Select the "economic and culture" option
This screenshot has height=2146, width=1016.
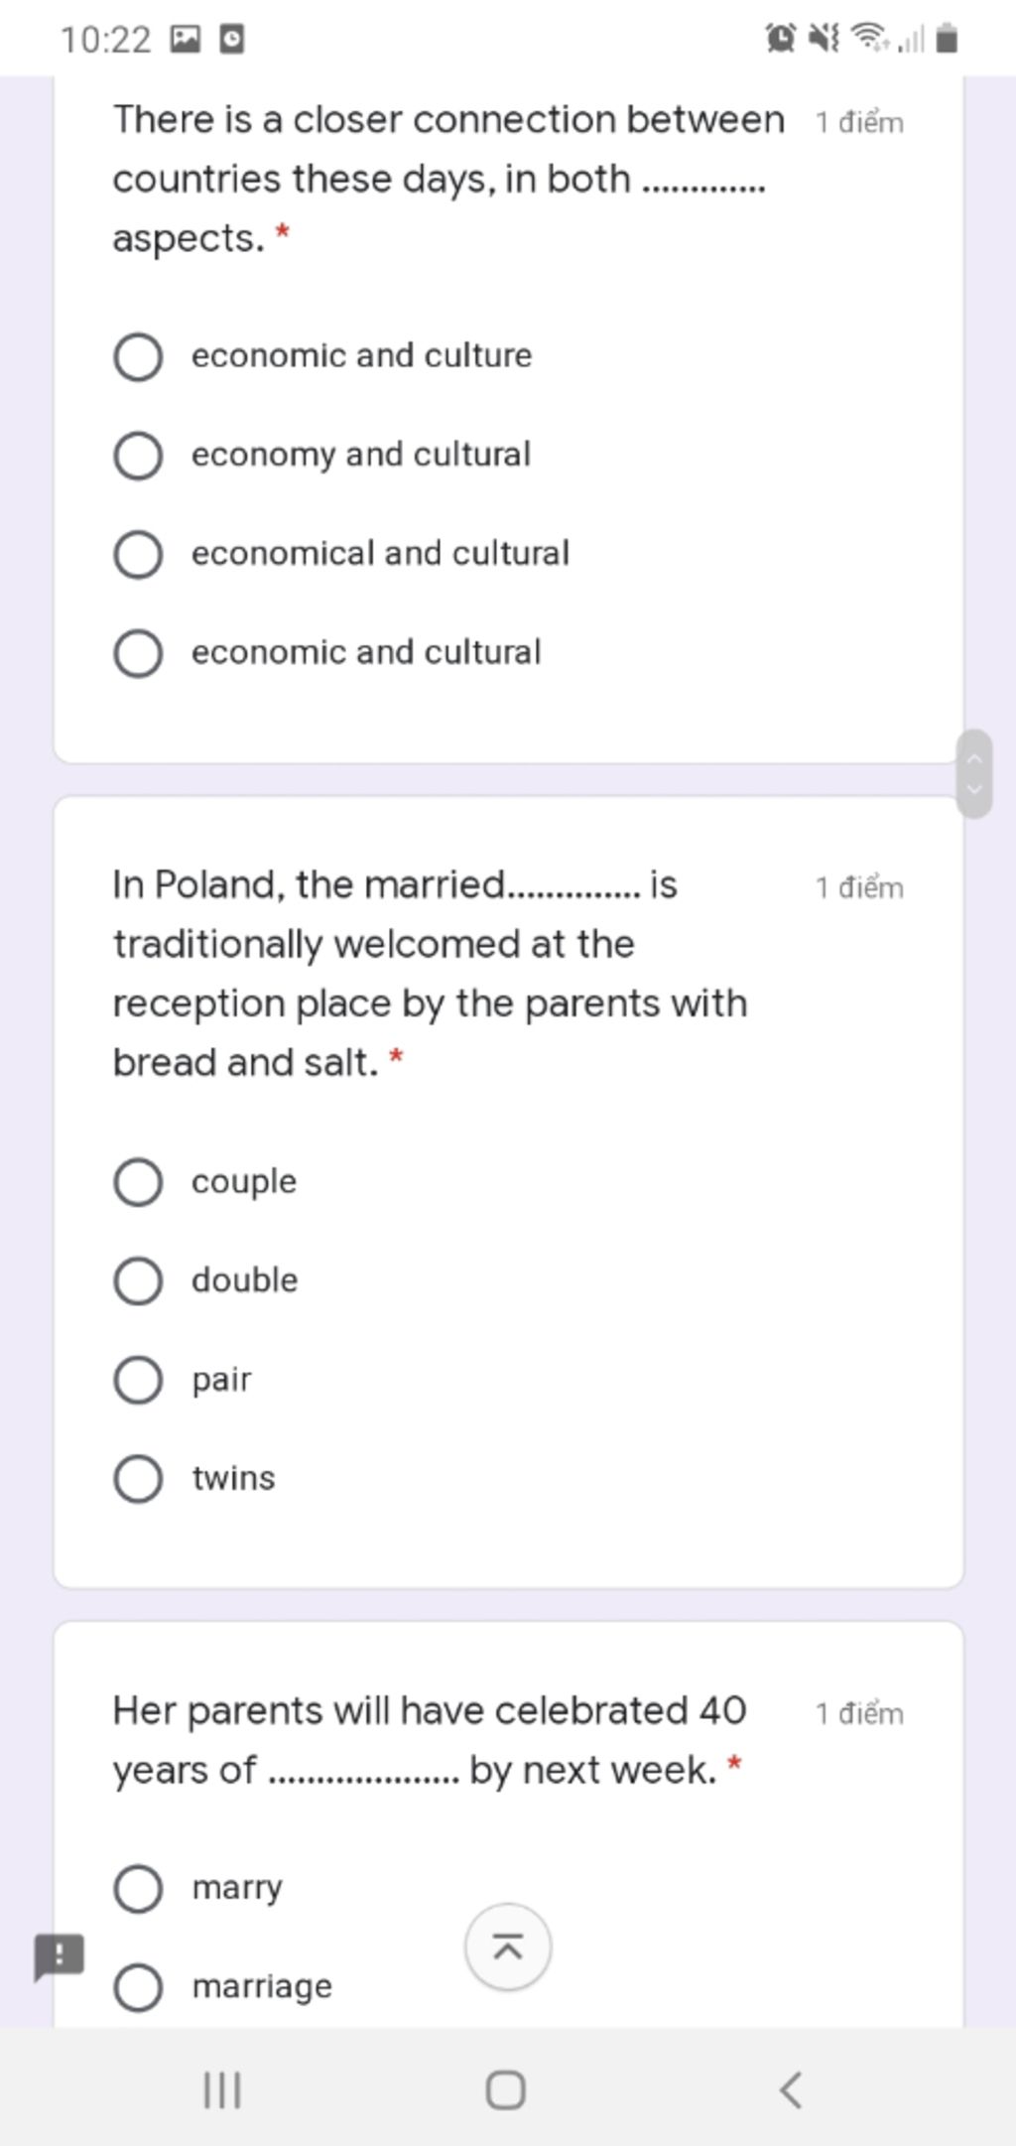139,357
